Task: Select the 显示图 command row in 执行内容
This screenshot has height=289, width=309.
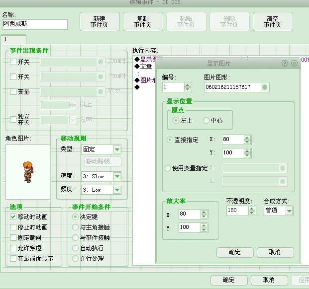Action: tap(145, 60)
